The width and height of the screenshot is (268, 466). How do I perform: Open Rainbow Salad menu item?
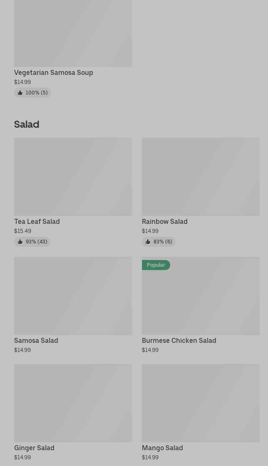click(x=165, y=221)
